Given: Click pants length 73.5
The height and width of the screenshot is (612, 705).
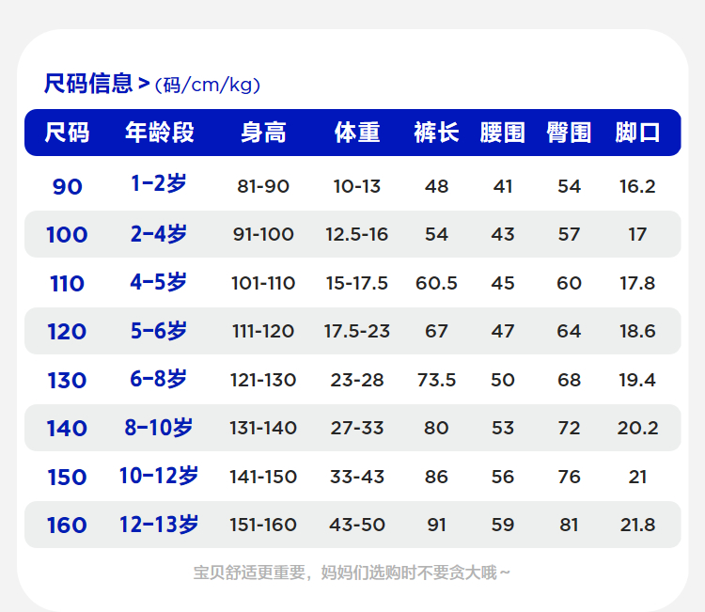Looking at the screenshot, I should pos(436,380).
